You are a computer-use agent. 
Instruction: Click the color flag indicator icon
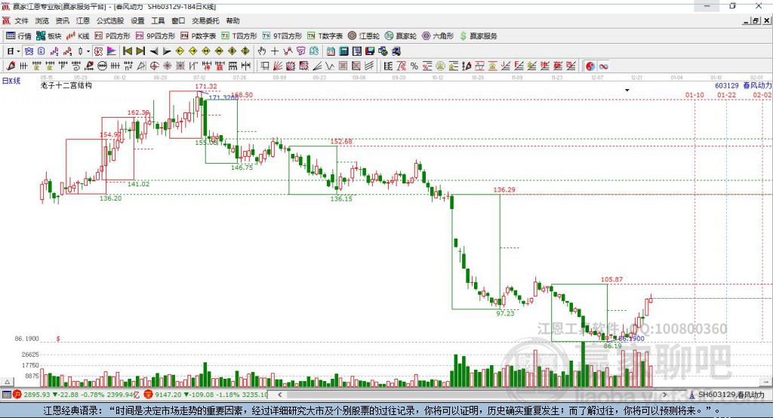(112, 51)
